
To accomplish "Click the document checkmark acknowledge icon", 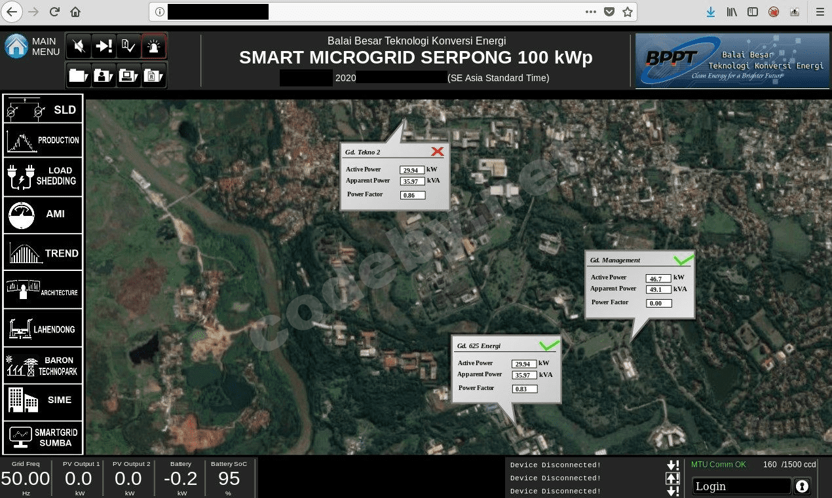I will click(128, 46).
